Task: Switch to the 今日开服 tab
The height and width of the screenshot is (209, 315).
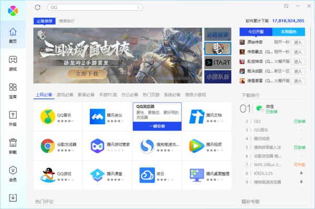Action: pyautogui.click(x=256, y=32)
